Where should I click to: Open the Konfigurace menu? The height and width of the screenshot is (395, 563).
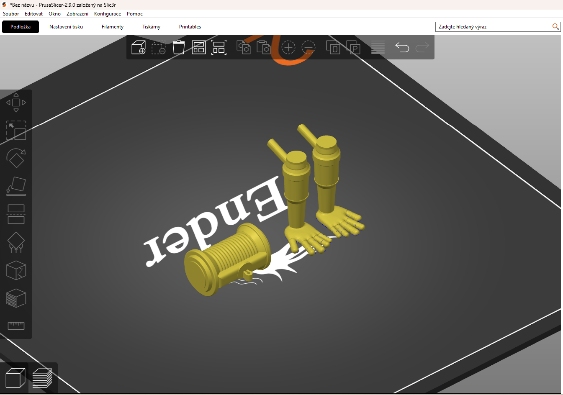[x=108, y=14]
